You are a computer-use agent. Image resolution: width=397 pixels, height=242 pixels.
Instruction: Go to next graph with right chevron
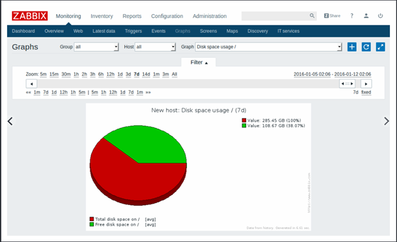[x=386, y=121]
